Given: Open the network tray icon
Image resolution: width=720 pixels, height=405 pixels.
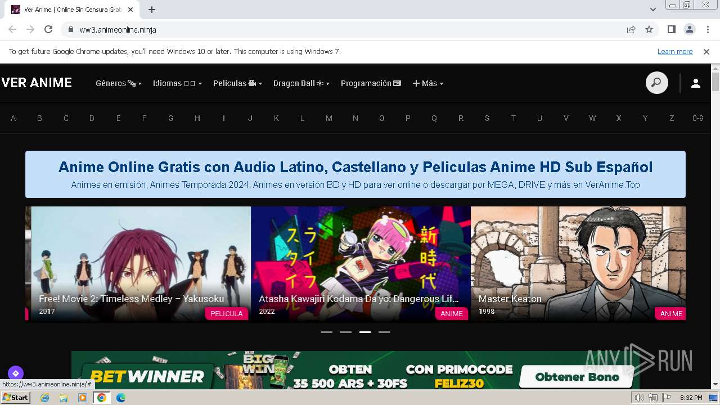Looking at the screenshot, I should pos(653,398).
